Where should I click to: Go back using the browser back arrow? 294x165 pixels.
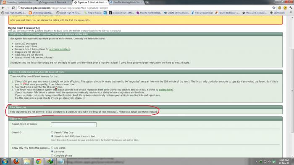click(x=3, y=8)
